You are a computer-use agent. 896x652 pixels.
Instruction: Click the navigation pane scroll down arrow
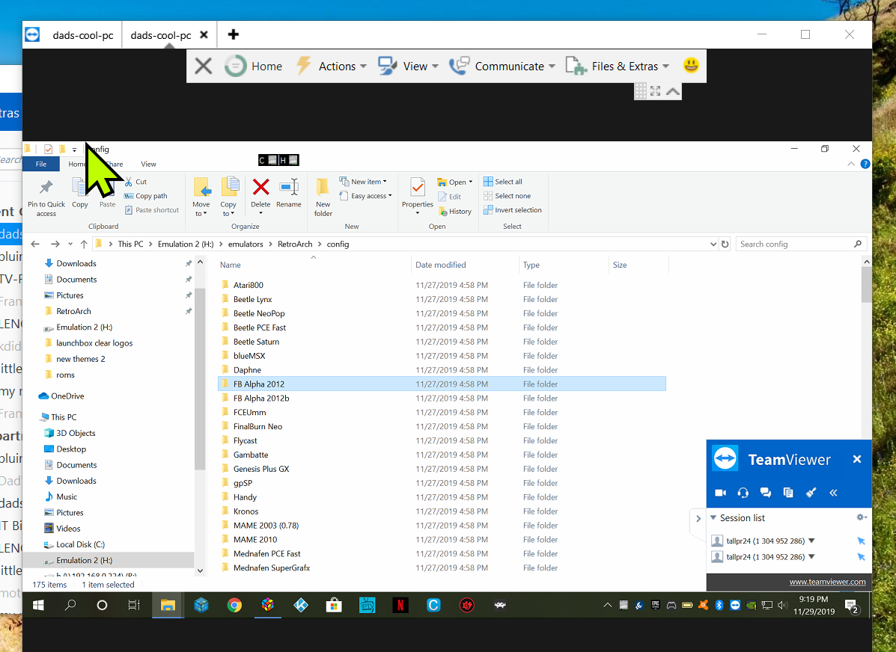click(200, 570)
